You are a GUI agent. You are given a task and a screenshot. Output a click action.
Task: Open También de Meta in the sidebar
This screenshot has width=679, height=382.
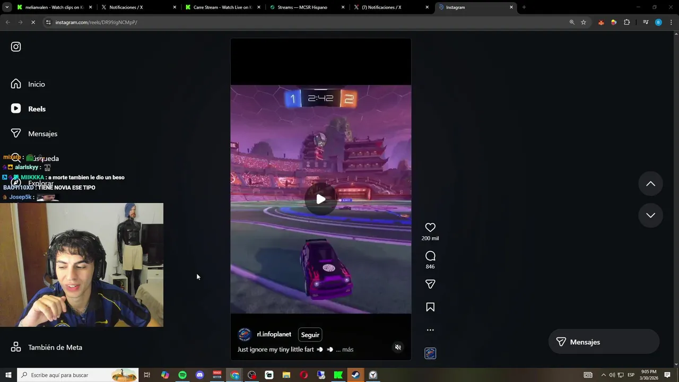click(x=47, y=348)
